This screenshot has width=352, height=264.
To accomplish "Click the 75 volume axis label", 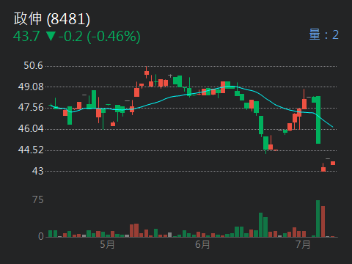I will [38, 200].
